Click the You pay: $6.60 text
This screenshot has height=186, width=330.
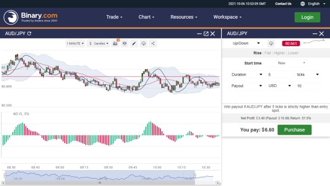257,130
